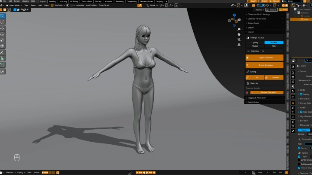Collapse the Import panel
This screenshot has height=175, width=312.
tap(264, 32)
